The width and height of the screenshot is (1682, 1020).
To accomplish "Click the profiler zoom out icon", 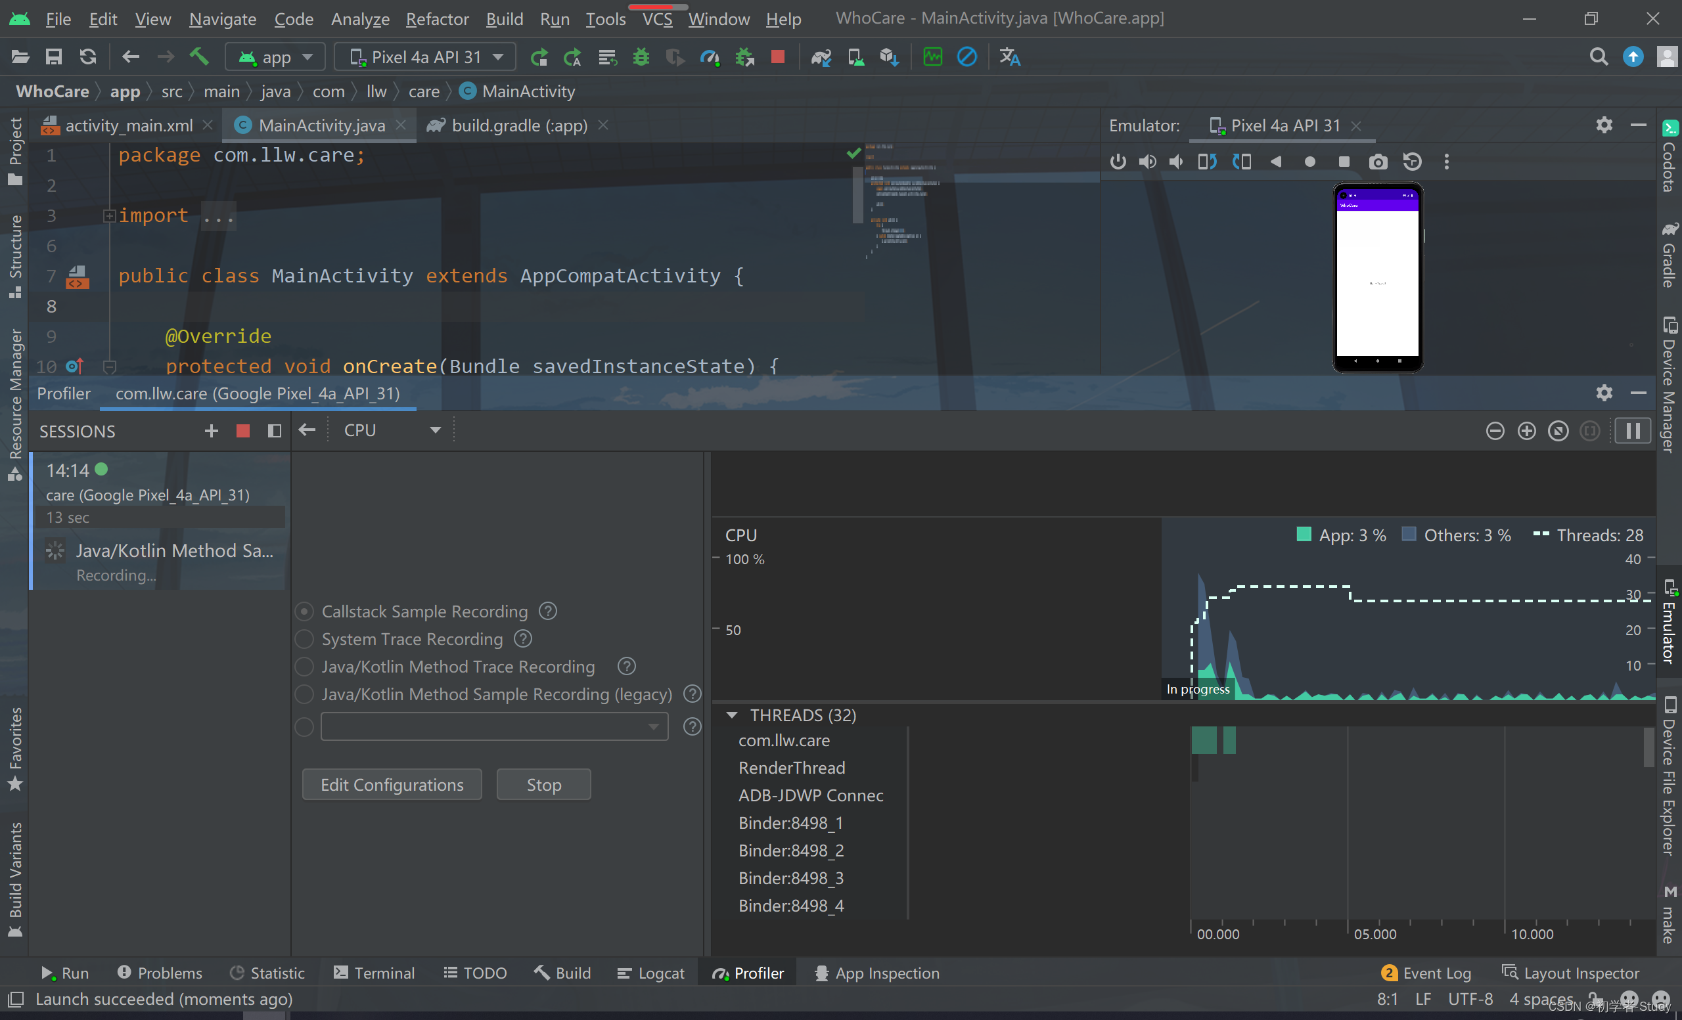I will 1495,432.
